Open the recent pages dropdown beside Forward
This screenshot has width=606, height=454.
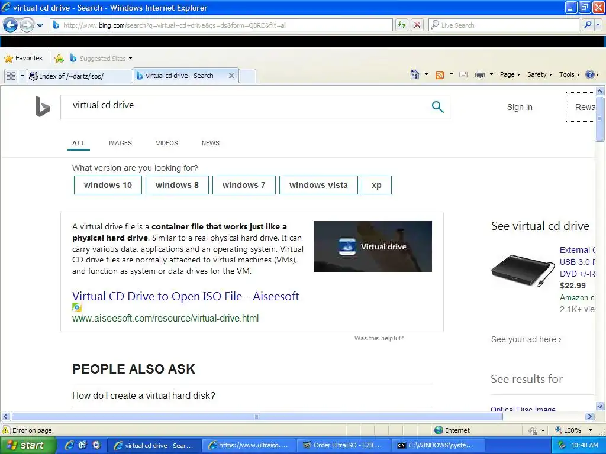point(40,25)
